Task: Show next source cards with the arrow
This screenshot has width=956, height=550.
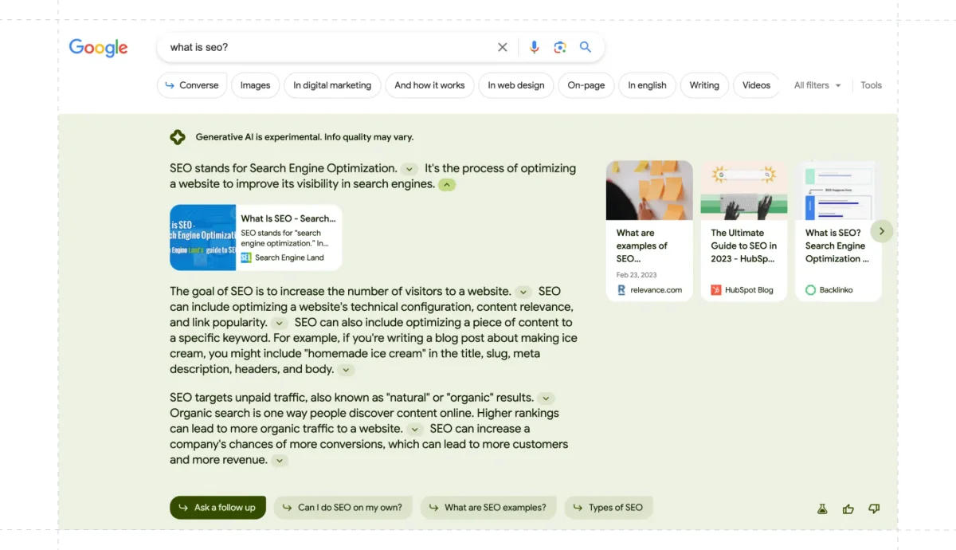Action: (881, 231)
